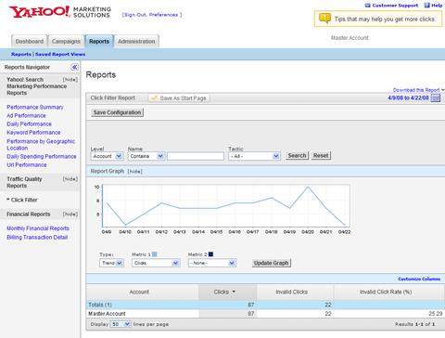This screenshot has height=338, width=445.
Task: Click the graph peak at 04/20
Action: (308, 187)
